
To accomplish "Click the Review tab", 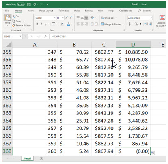I will pyautogui.click(x=89, y=11).
